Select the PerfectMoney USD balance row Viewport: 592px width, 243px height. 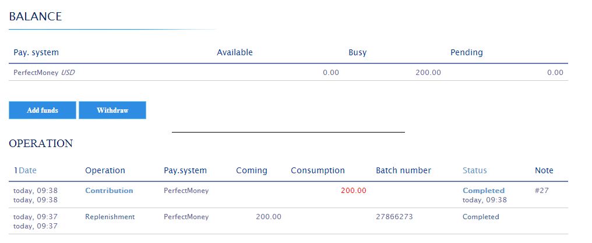tap(44, 73)
